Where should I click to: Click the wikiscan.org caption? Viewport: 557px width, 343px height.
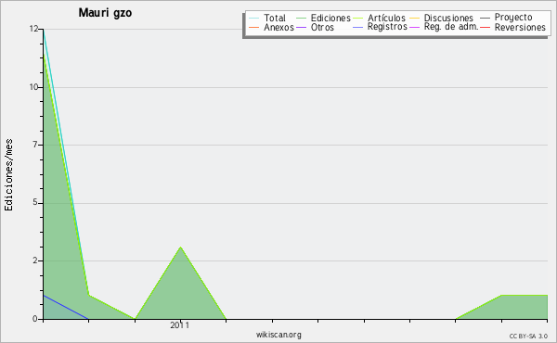278,335
